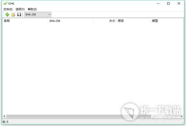Open the SHA-256 hash algorithm dropdown
Screen dimensions: 186x126
click(x=38, y=15)
